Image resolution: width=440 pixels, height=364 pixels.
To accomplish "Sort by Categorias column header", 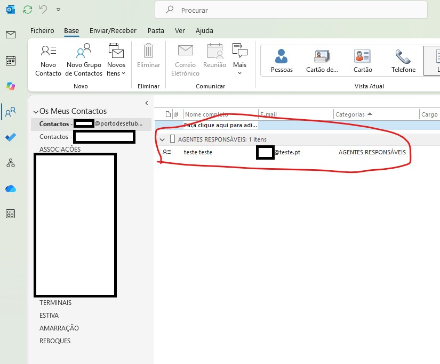I will pos(376,114).
